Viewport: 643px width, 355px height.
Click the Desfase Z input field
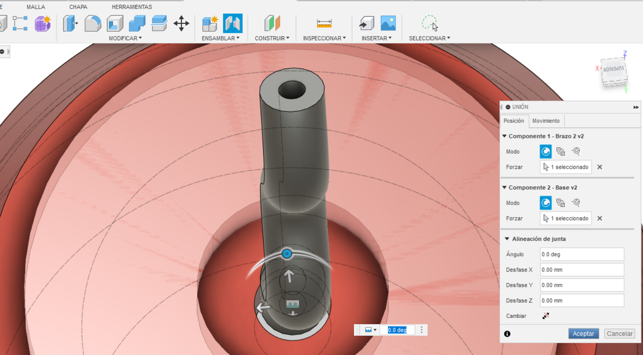[582, 300]
